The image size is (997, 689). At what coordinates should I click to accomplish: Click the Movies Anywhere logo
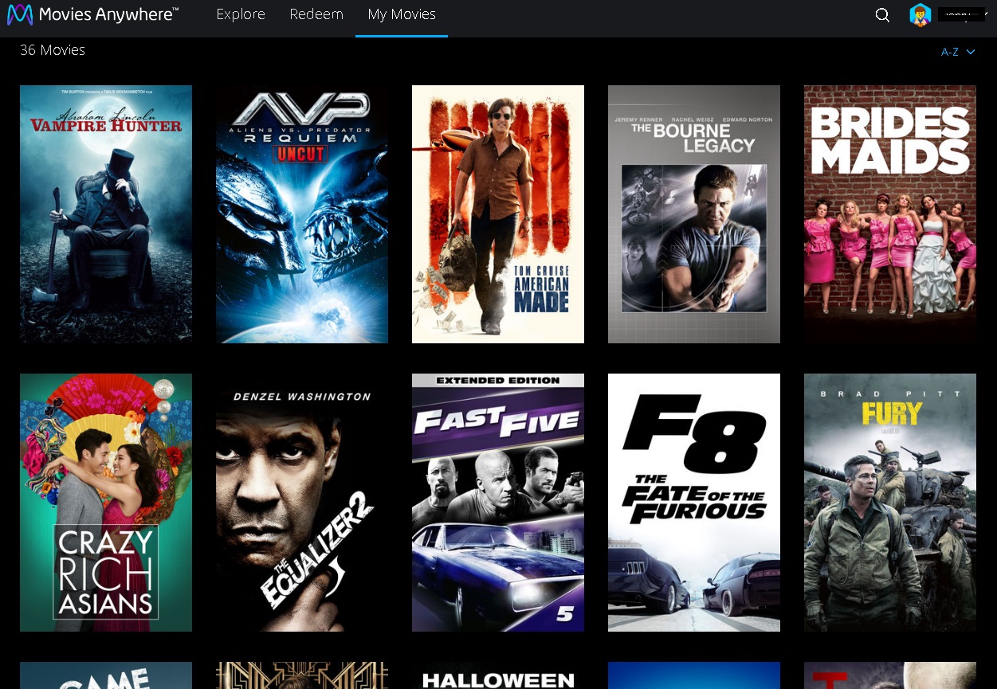tap(92, 14)
